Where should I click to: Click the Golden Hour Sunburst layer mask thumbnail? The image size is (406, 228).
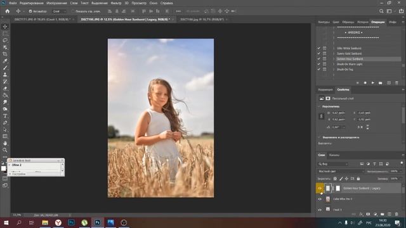click(337, 188)
